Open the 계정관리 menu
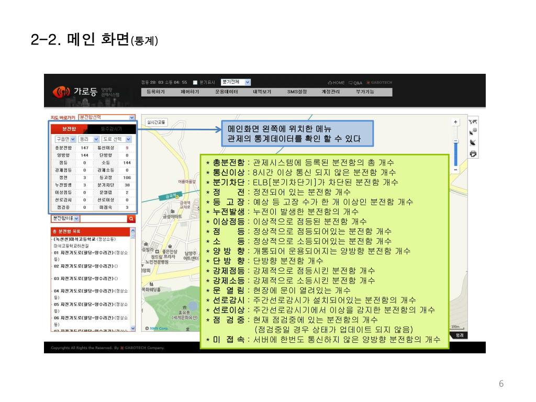Viewport: 536px width, 402px height. [331, 92]
